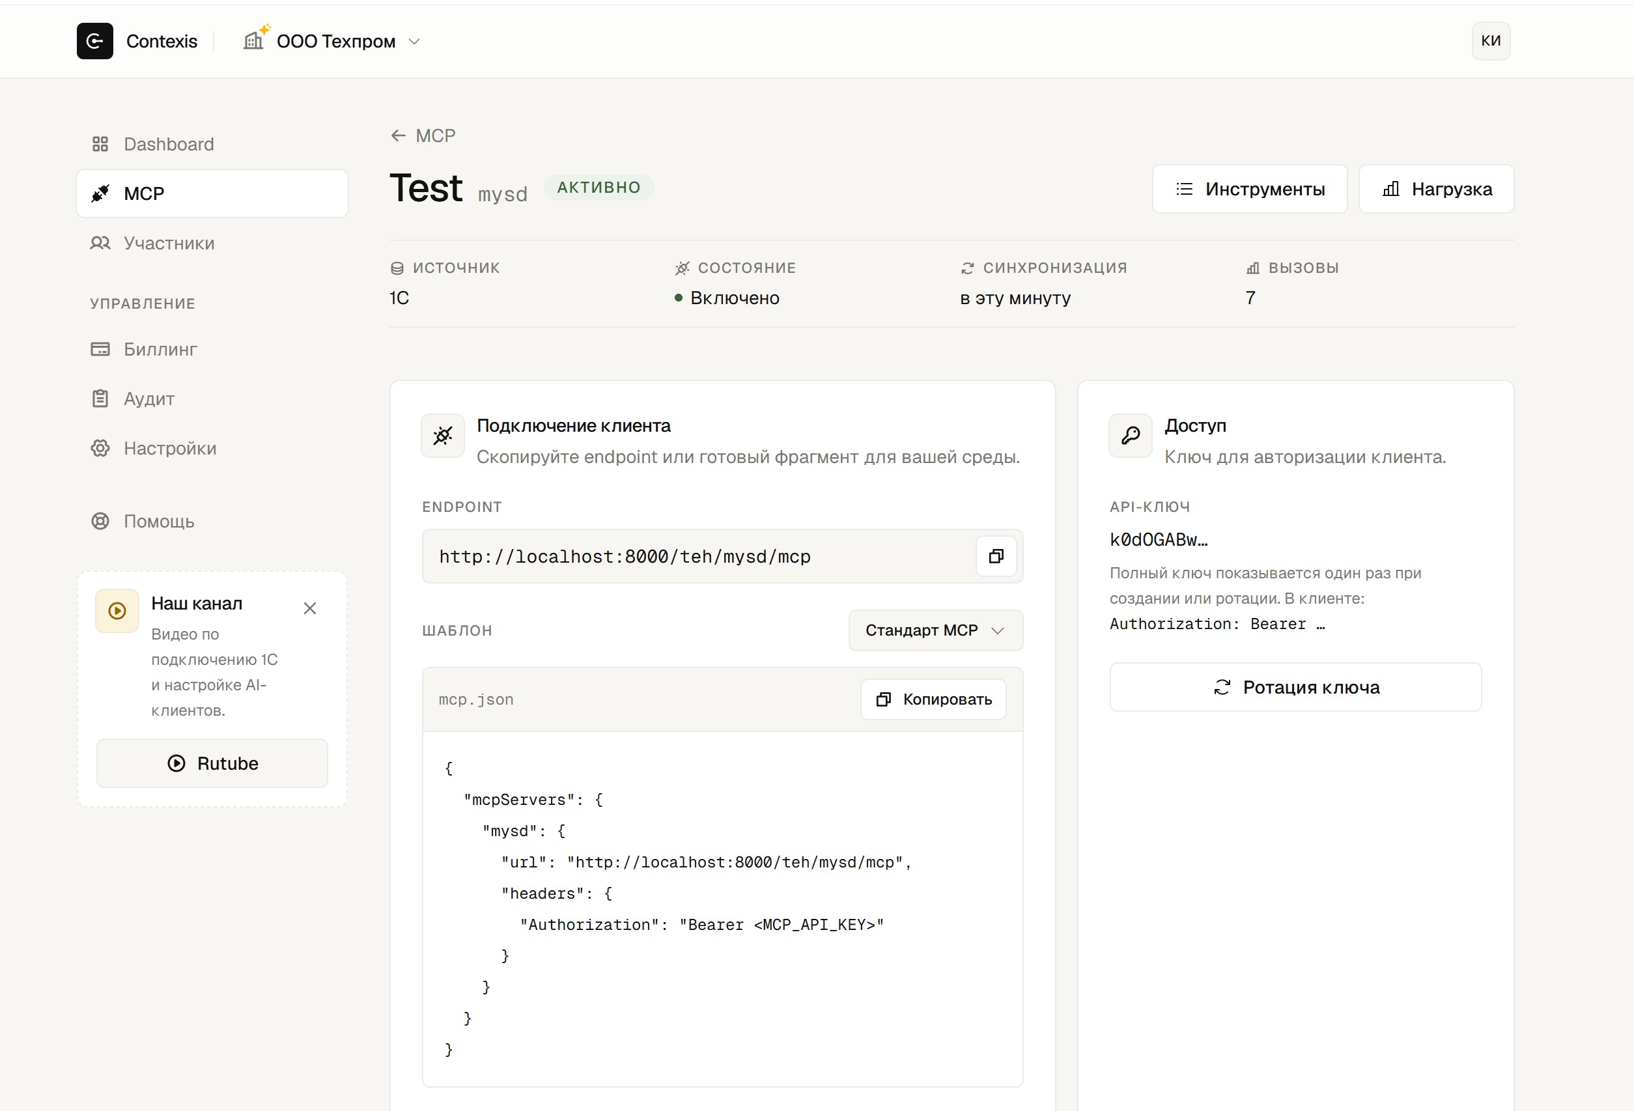This screenshot has height=1111, width=1634.
Task: Click the Источник database icon
Action: pyautogui.click(x=397, y=268)
